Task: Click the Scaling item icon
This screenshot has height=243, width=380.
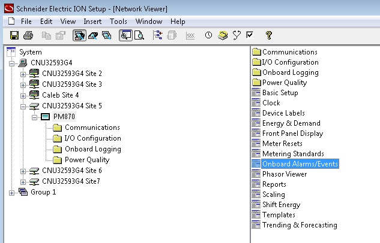Action: pos(256,194)
